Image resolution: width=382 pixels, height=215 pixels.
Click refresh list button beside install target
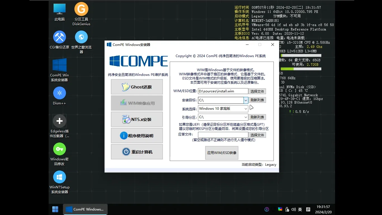point(257,100)
